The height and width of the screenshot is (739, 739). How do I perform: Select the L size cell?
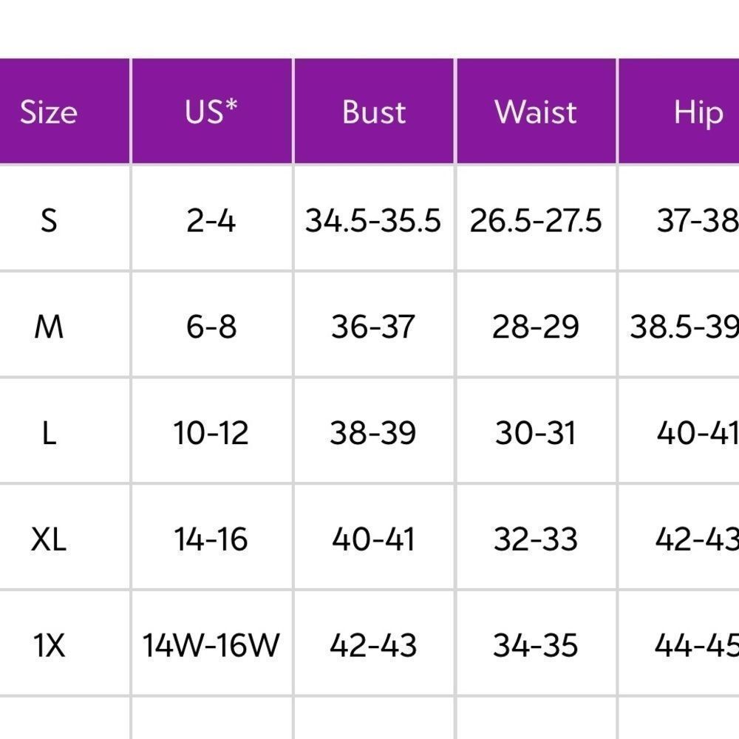pyautogui.click(x=49, y=433)
